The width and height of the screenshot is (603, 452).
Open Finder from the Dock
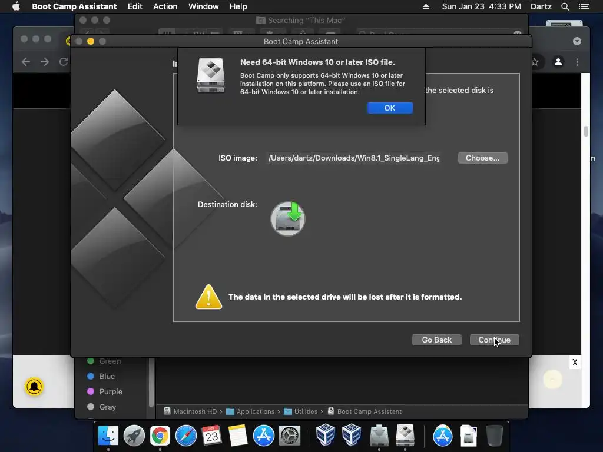tap(108, 436)
